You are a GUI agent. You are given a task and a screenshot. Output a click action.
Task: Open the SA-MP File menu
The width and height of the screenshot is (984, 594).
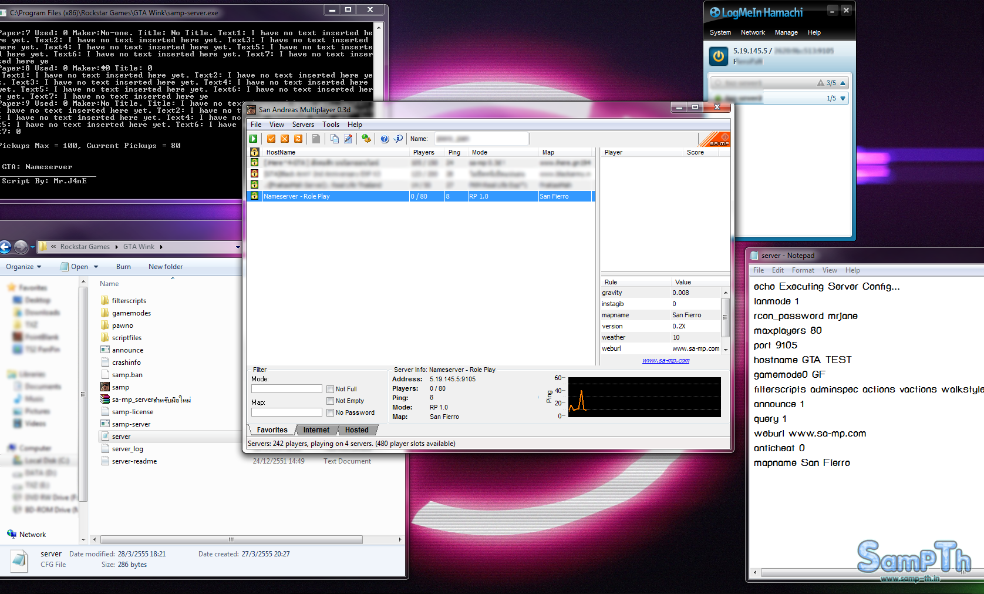256,125
